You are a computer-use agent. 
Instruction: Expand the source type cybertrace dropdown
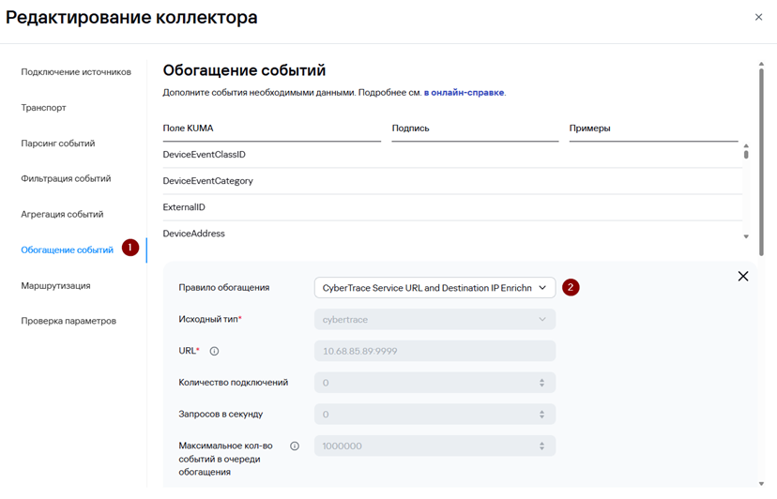point(434,320)
